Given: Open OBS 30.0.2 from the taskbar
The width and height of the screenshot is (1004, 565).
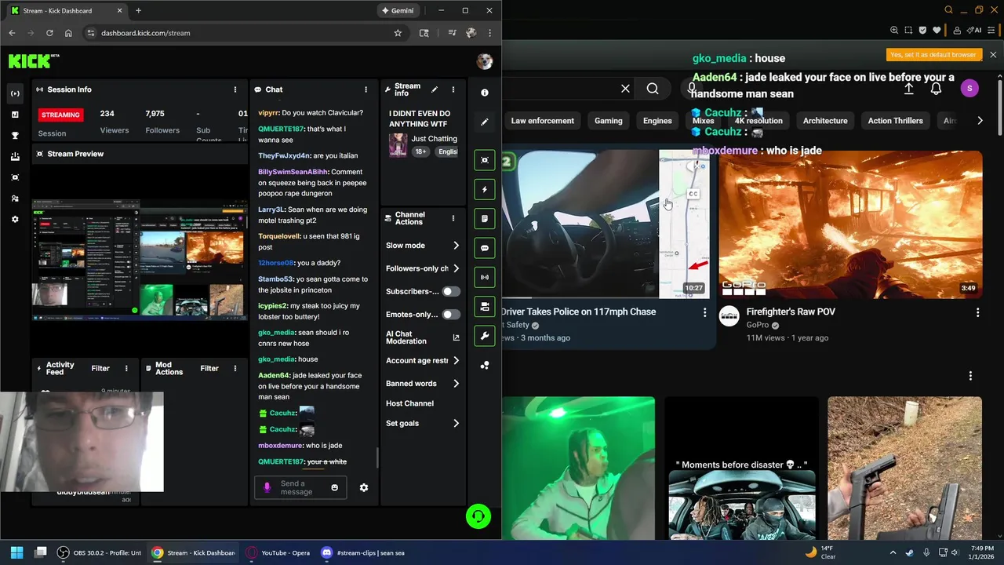Looking at the screenshot, I should (100, 552).
